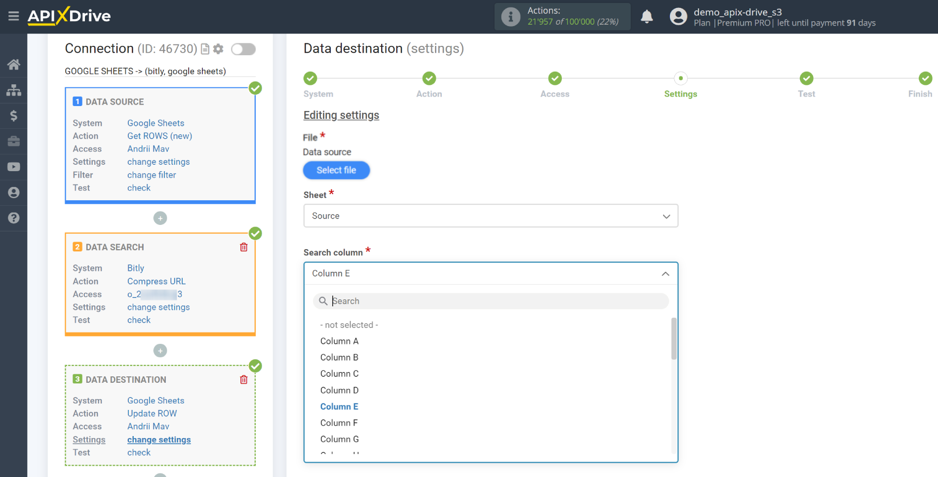Open Google Sheets link in Data Source
Viewport: 938px width, 477px height.
point(156,123)
